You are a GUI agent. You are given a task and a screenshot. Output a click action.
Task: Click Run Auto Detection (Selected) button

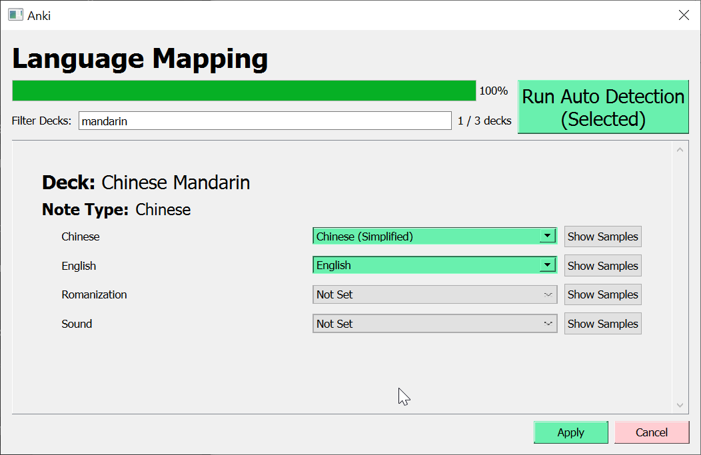(x=603, y=107)
